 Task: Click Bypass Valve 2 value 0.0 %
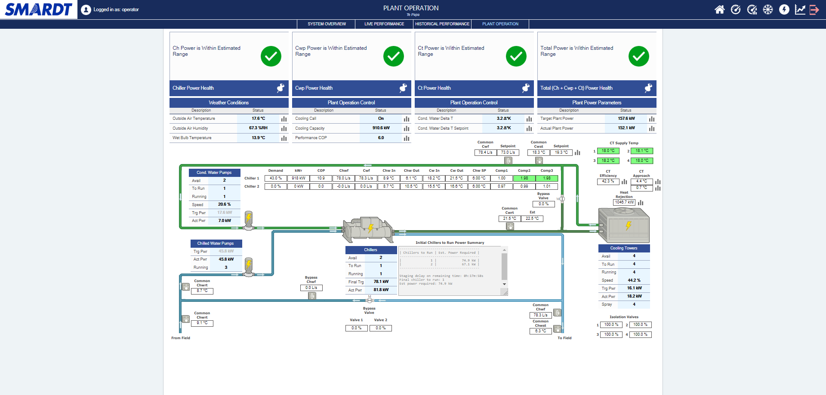[x=381, y=328]
